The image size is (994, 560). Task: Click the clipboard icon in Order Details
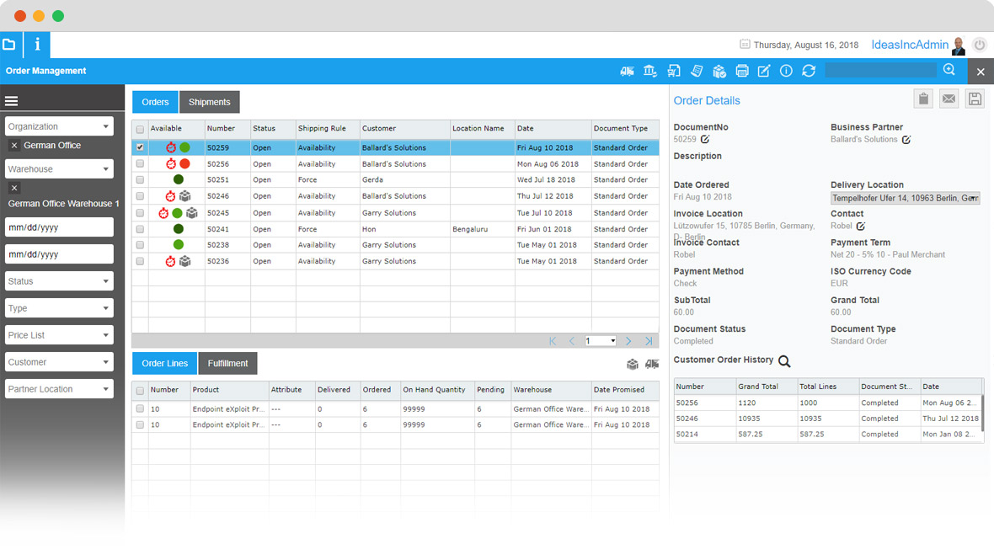(x=923, y=99)
